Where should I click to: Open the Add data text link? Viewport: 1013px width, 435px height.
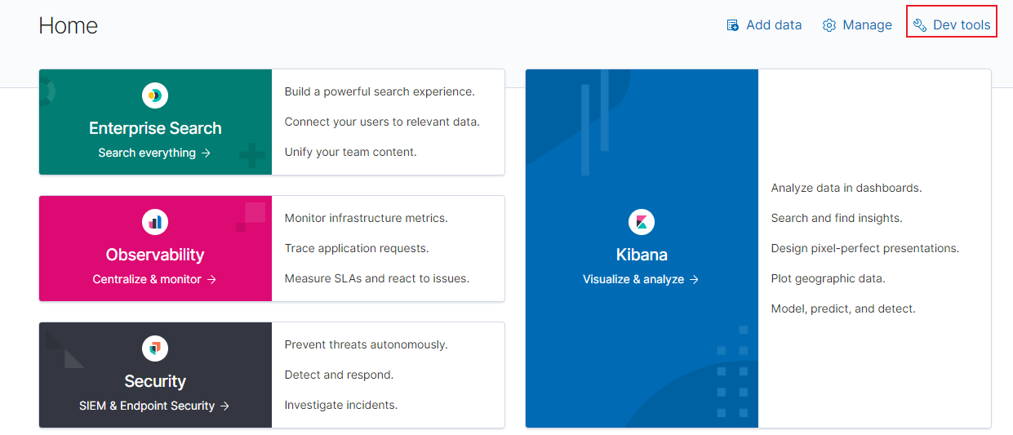[x=774, y=25]
